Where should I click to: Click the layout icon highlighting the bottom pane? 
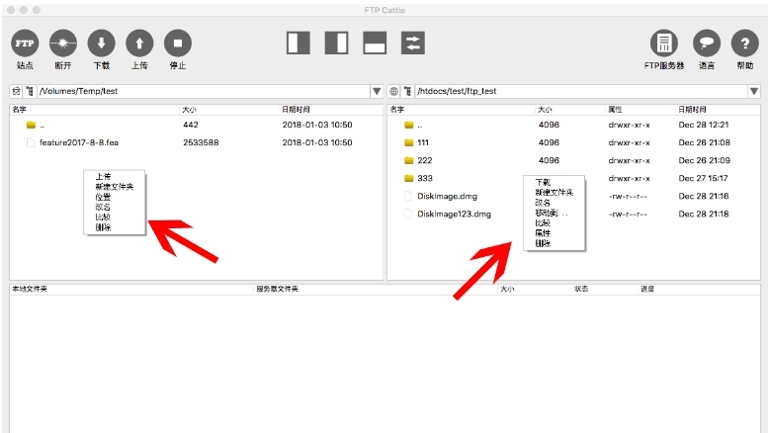[x=375, y=43]
